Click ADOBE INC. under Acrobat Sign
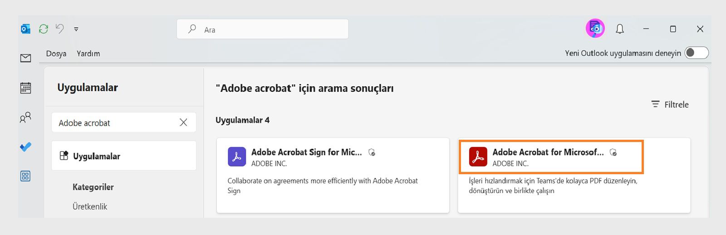726x235 pixels. [x=269, y=163]
